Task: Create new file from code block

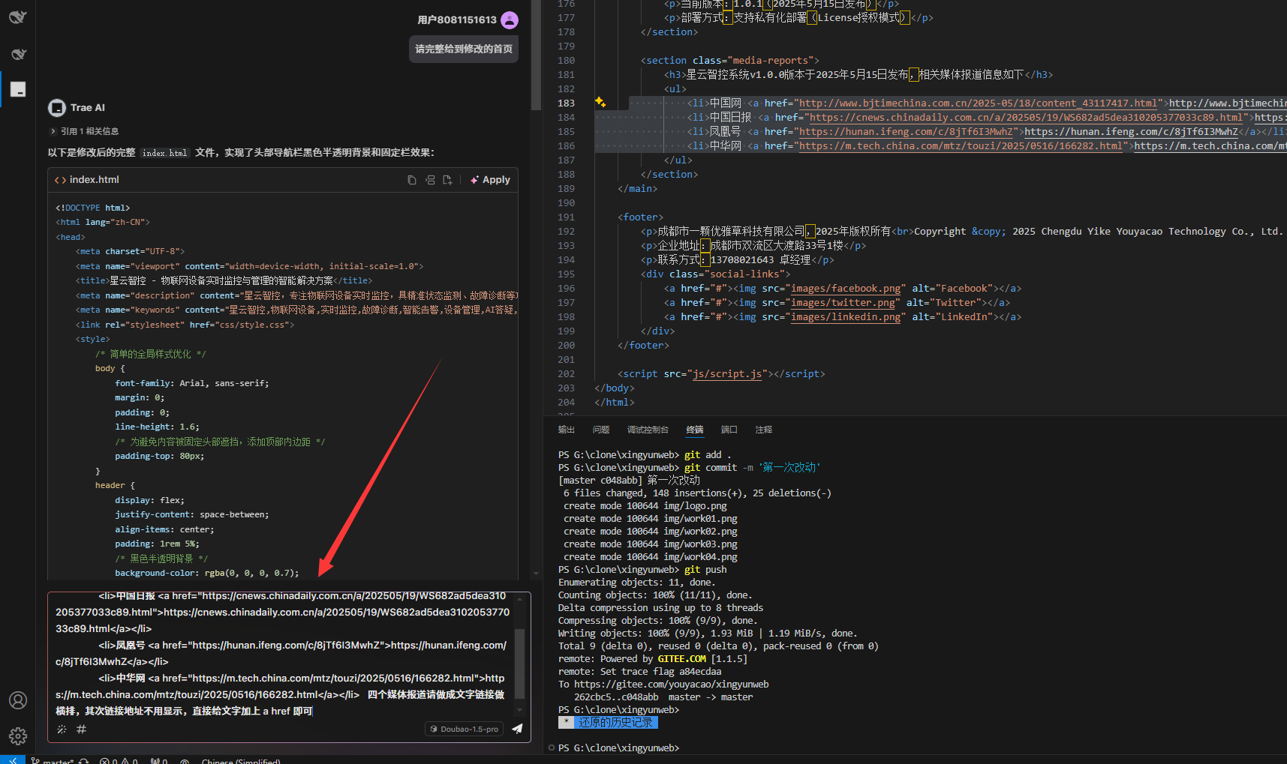Action: [448, 180]
